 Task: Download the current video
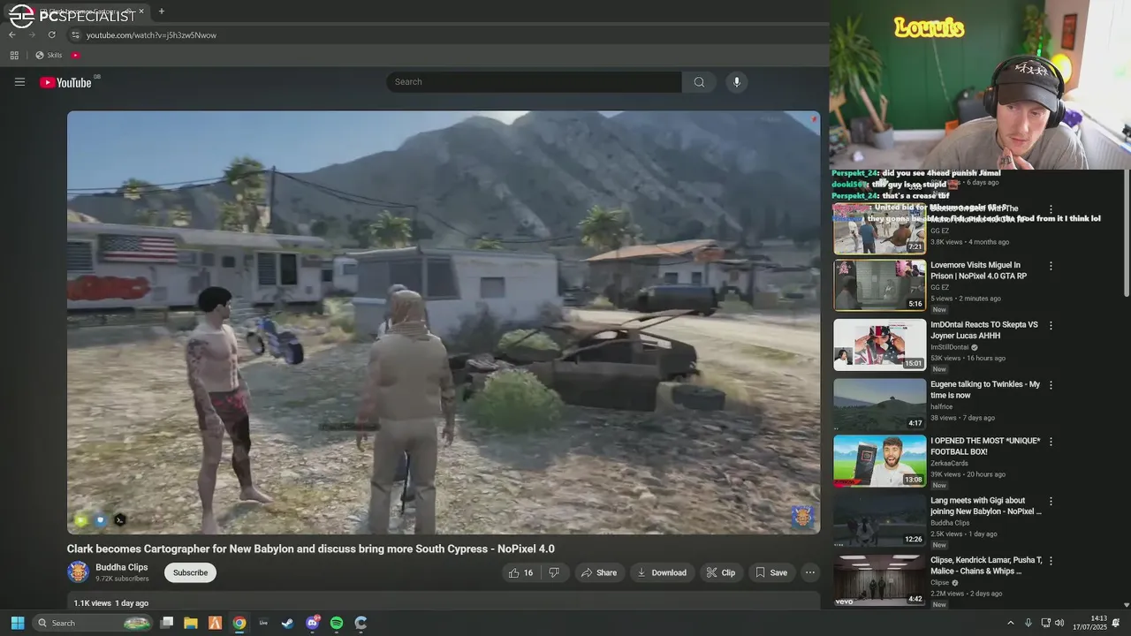point(662,572)
